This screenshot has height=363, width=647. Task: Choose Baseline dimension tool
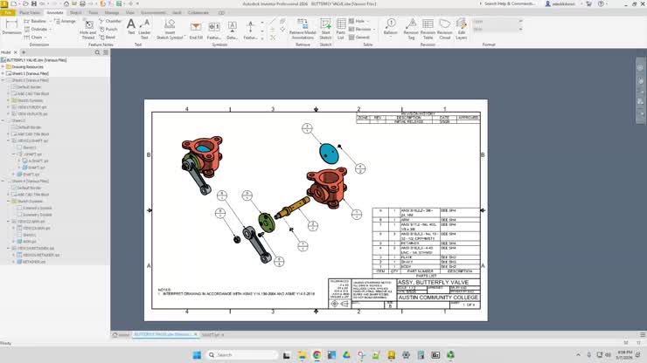coord(35,21)
